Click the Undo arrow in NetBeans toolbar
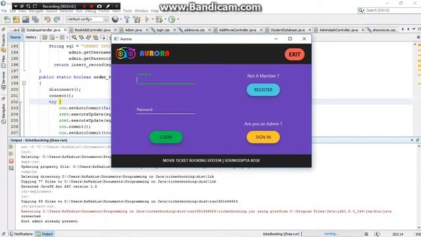The height and width of the screenshot is (237, 421). (x=47, y=19)
